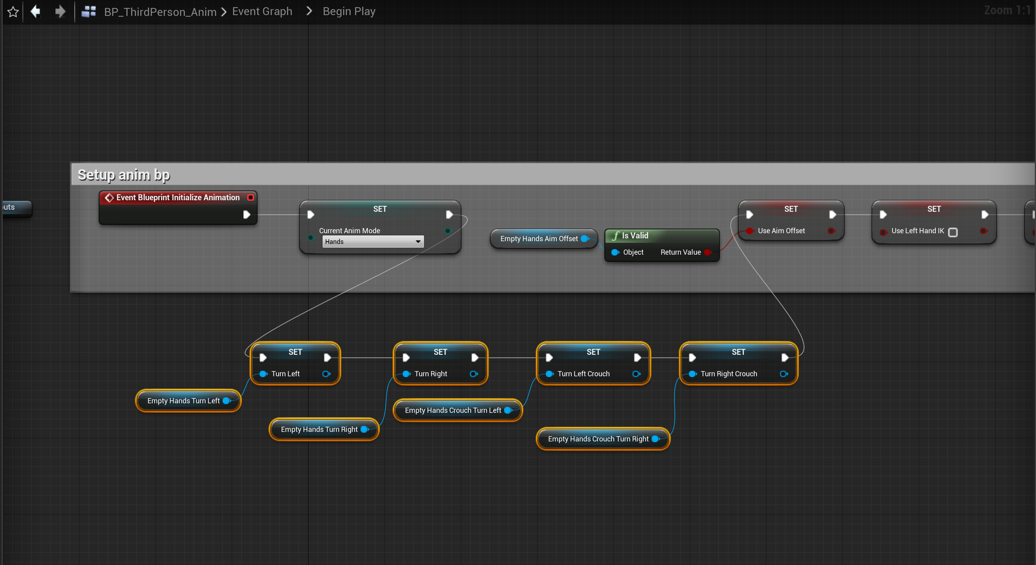
Task: Toggle the Use Left Hand IK checkbox
Action: coord(953,232)
